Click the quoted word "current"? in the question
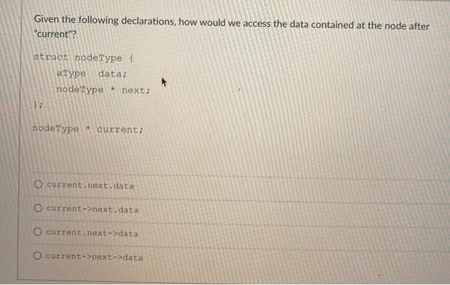Screen dimensions: 450x285 coord(55,34)
